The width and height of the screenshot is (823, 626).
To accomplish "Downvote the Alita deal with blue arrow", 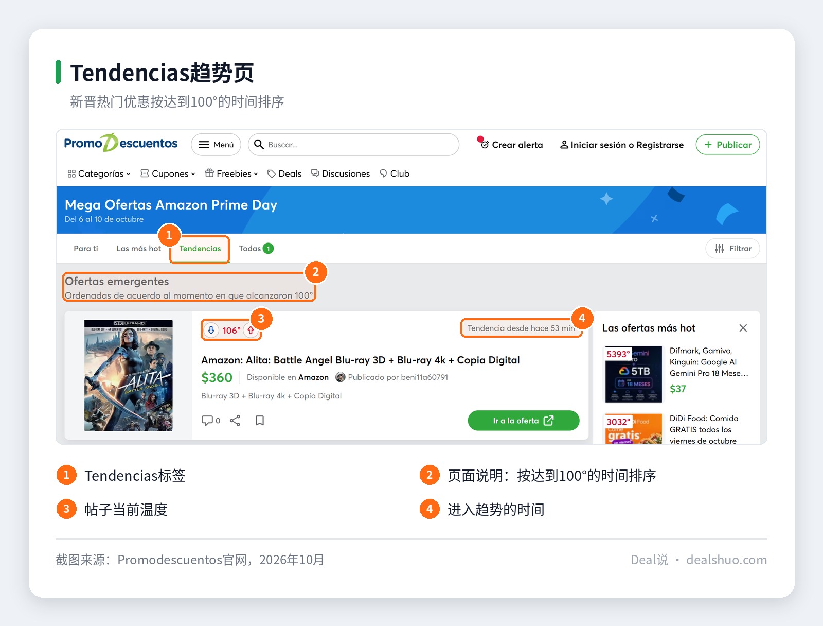I will 211,330.
